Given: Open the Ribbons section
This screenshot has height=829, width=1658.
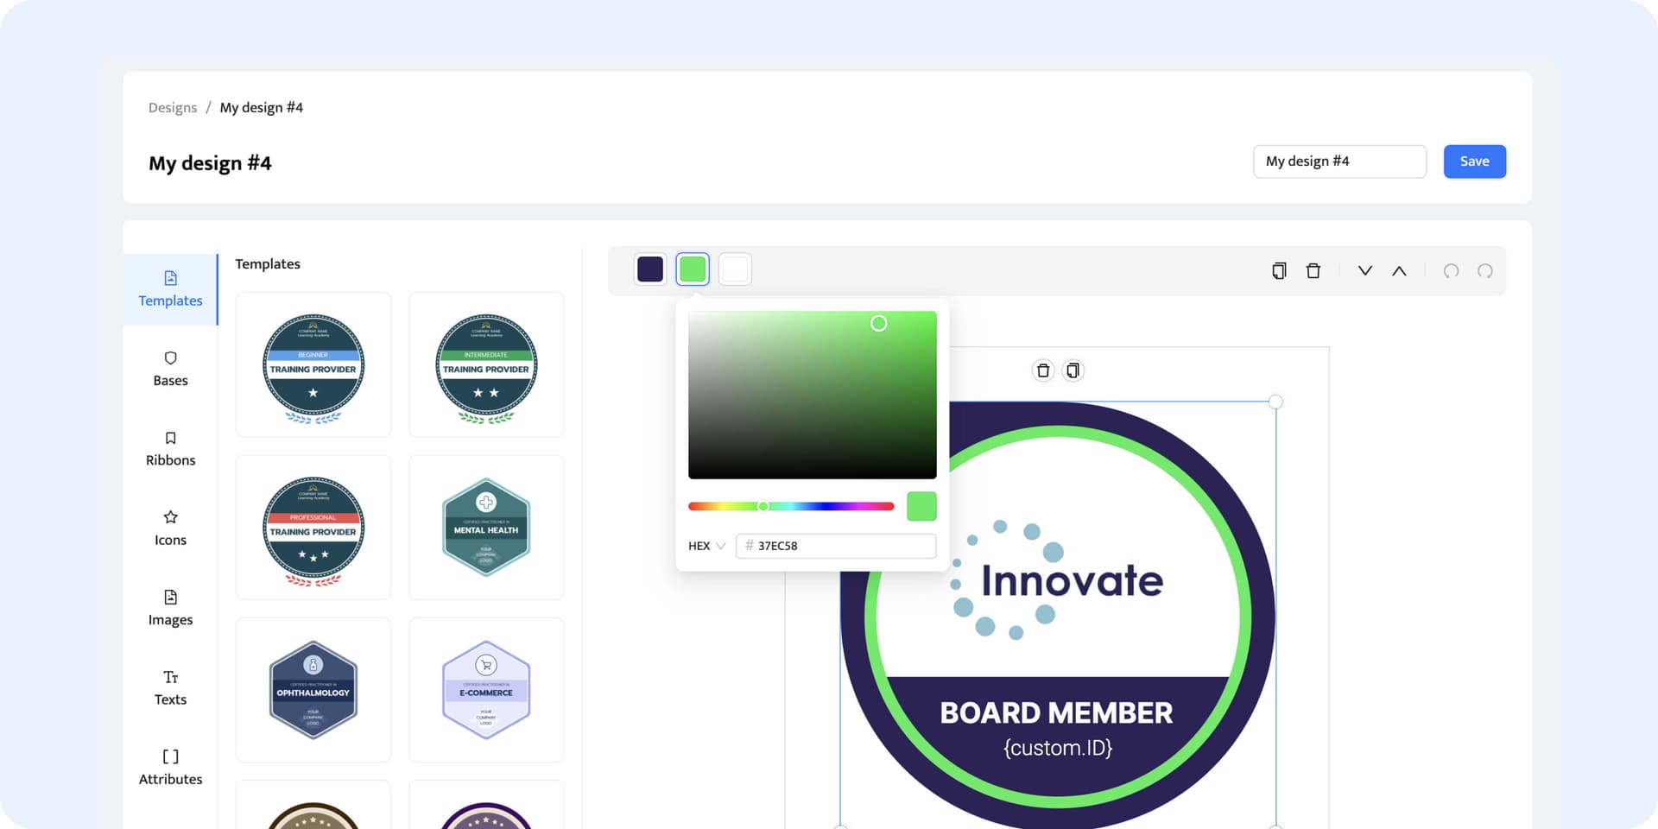Looking at the screenshot, I should [x=170, y=448].
